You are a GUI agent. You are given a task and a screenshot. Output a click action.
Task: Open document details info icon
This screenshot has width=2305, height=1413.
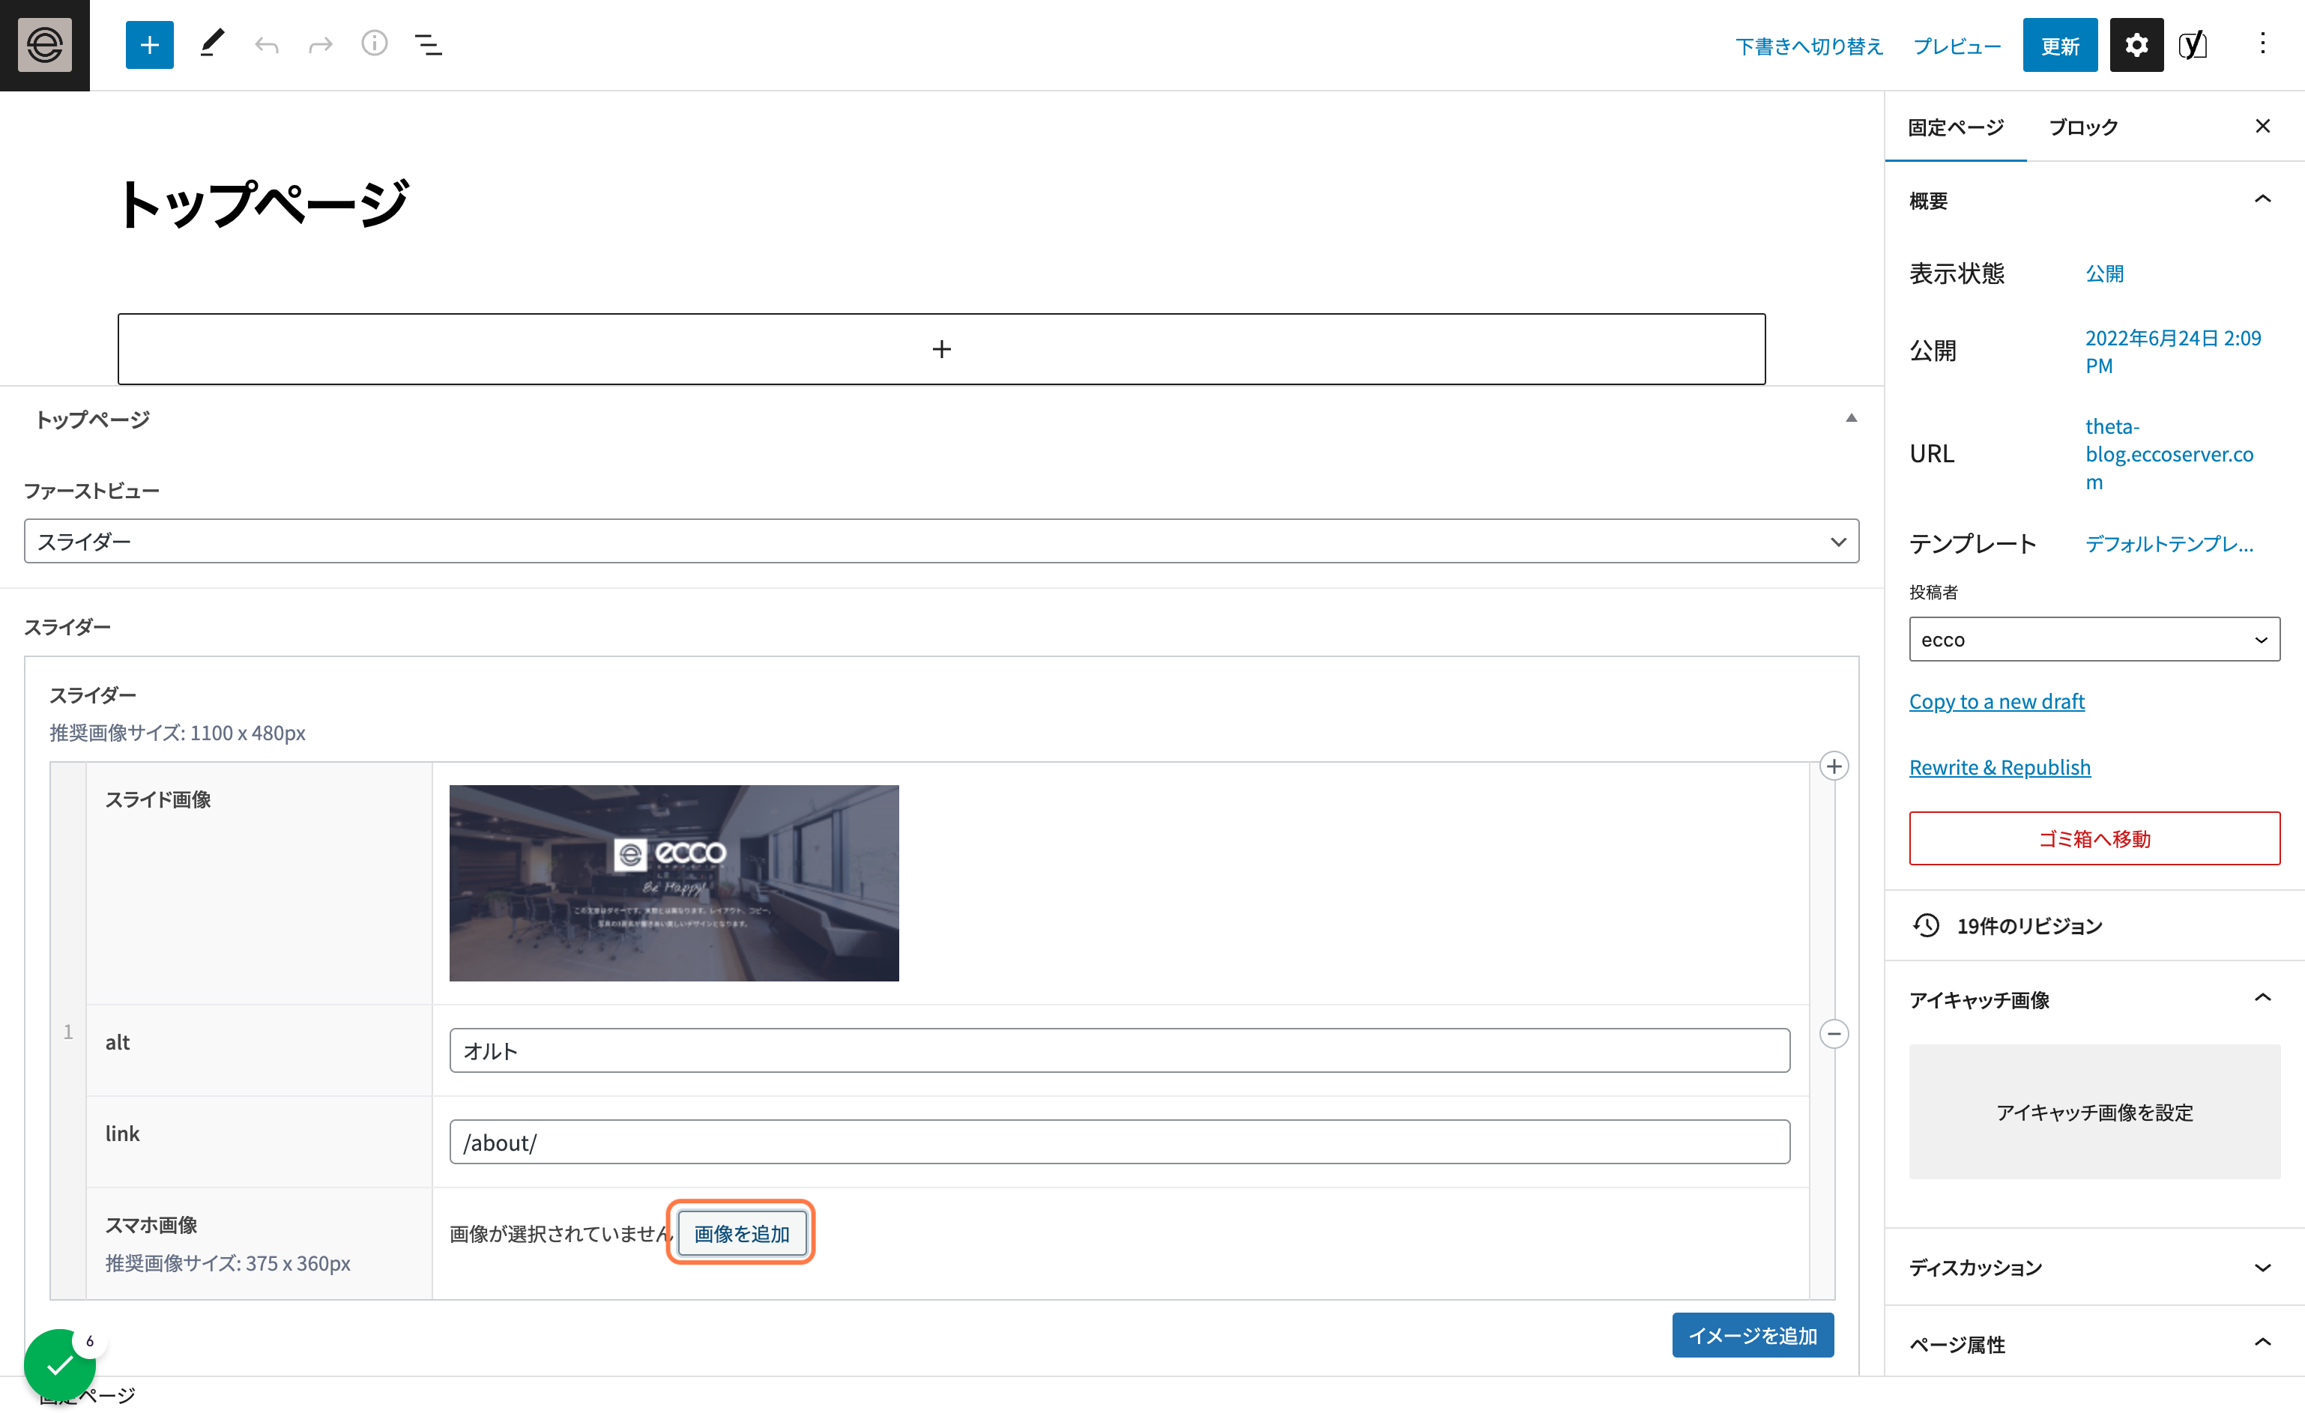point(374,44)
